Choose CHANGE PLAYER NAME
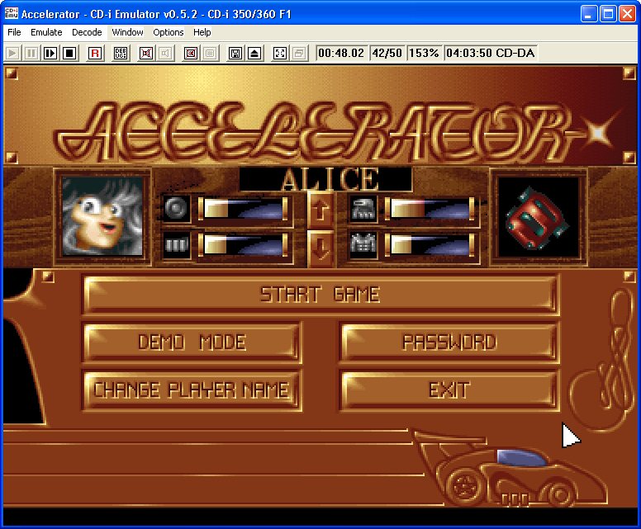The width and height of the screenshot is (641, 529). click(192, 390)
